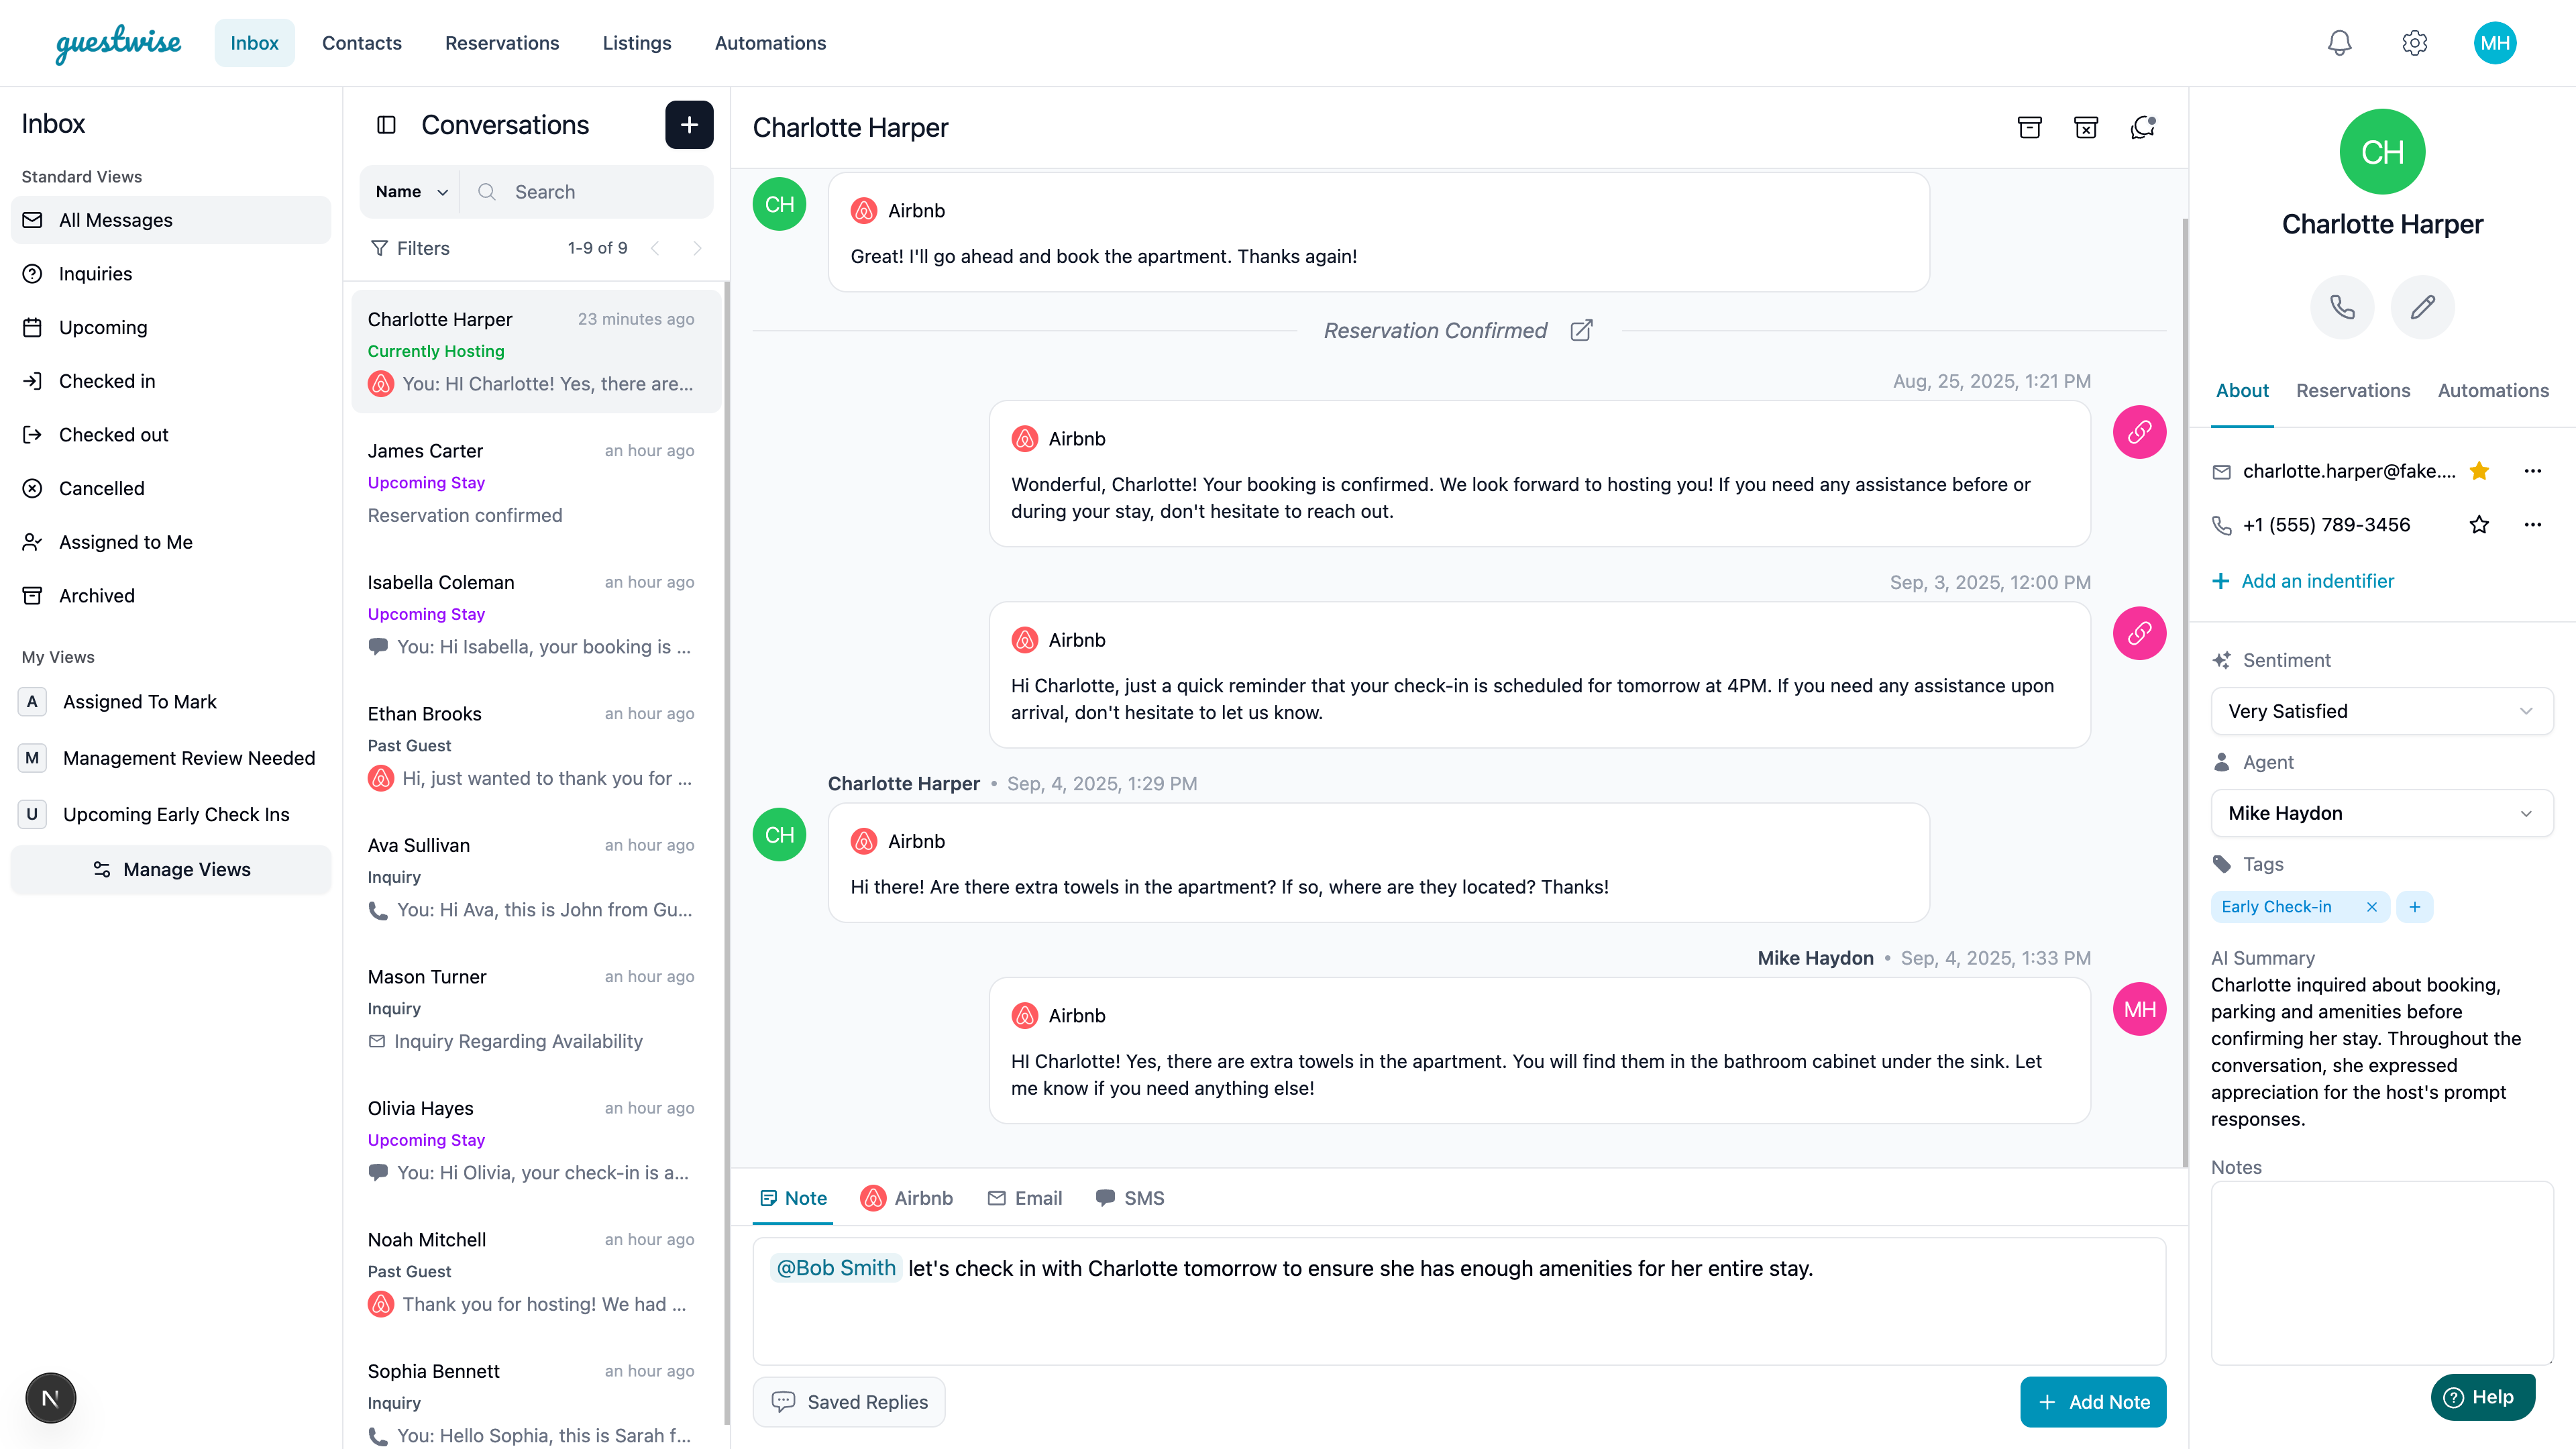Open the Name sort dropdown
The image size is (2576, 1449).
pyautogui.click(x=411, y=192)
